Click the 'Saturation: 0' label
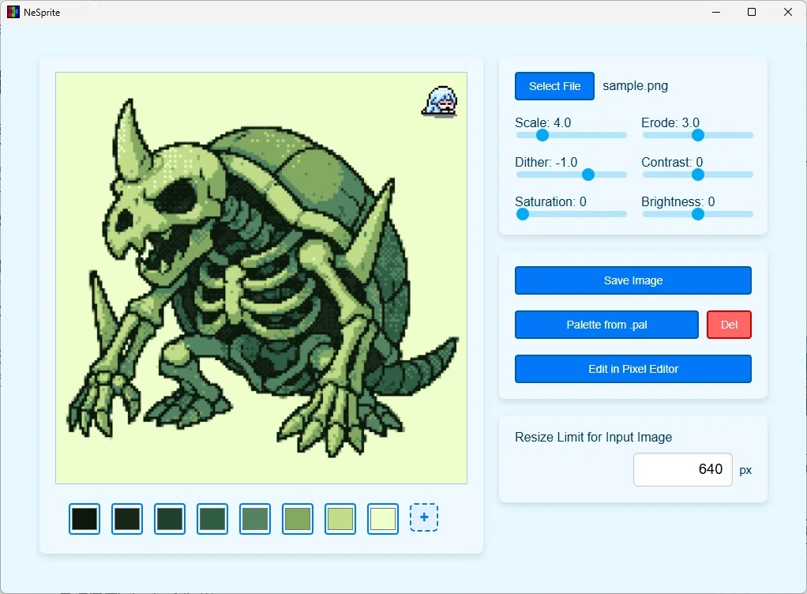Viewport: 807px width, 594px height. click(x=550, y=201)
